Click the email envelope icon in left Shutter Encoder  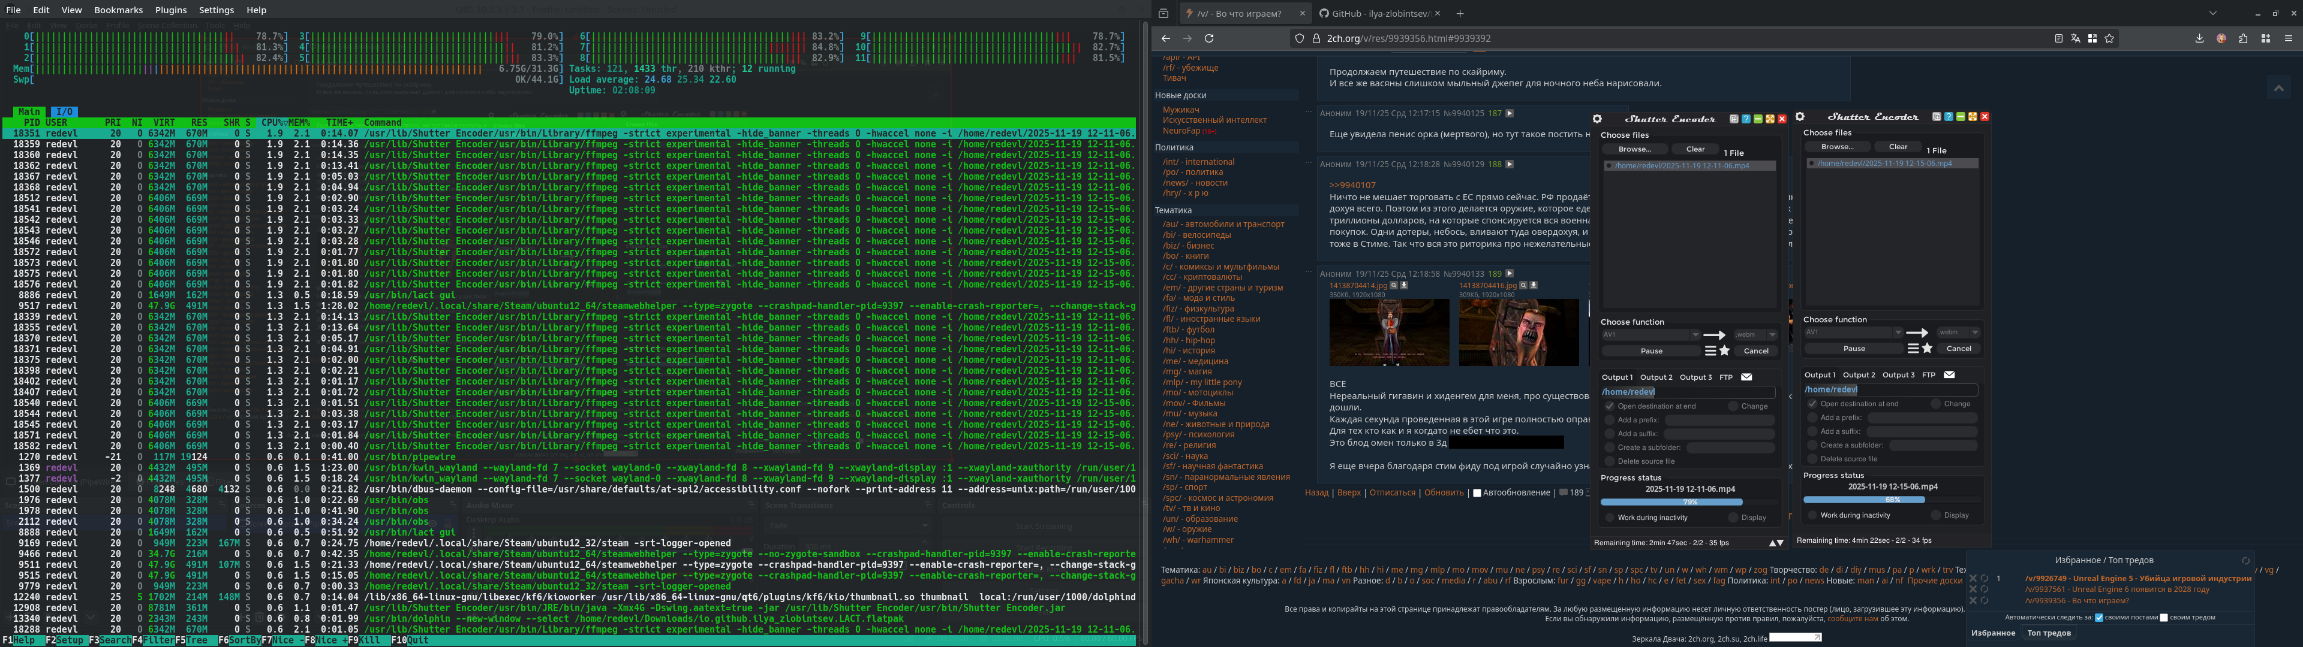(x=1746, y=377)
